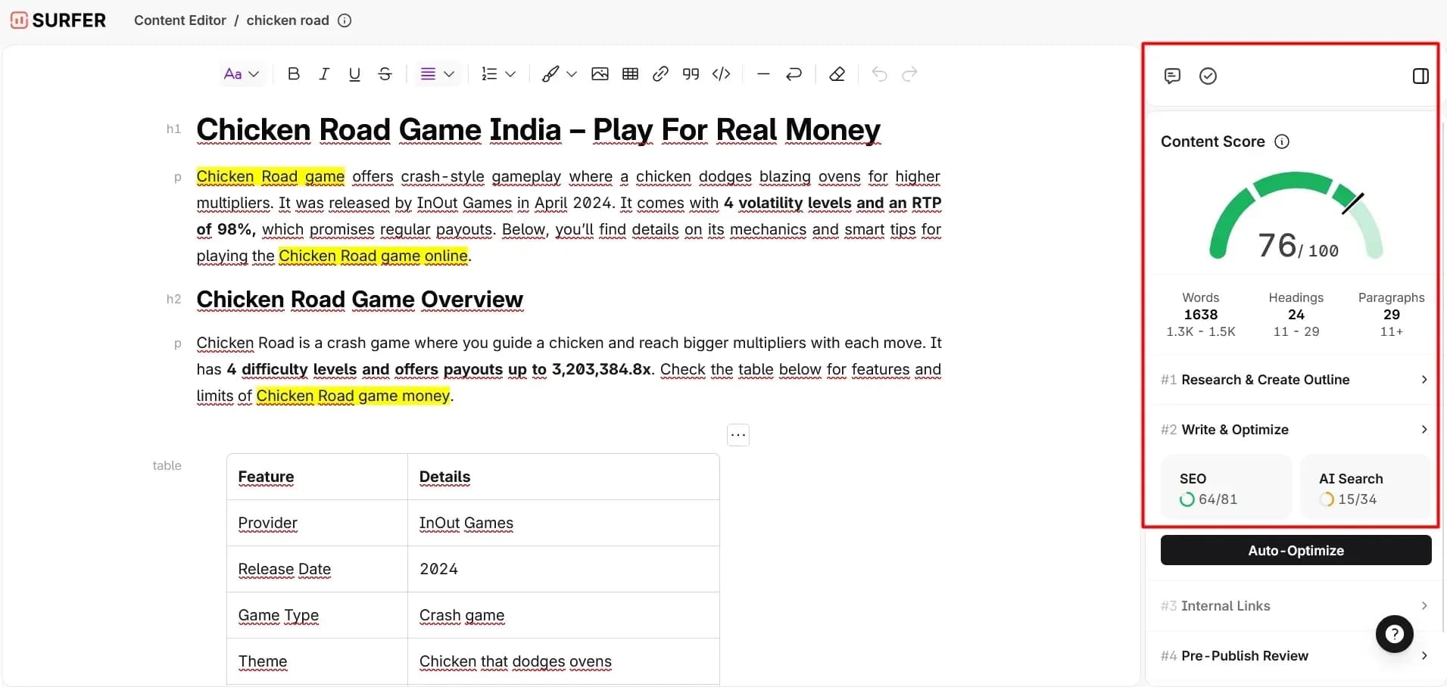Screen dimensions: 1447x690
Task: Open the checkmark tasks icon
Action: [1208, 76]
